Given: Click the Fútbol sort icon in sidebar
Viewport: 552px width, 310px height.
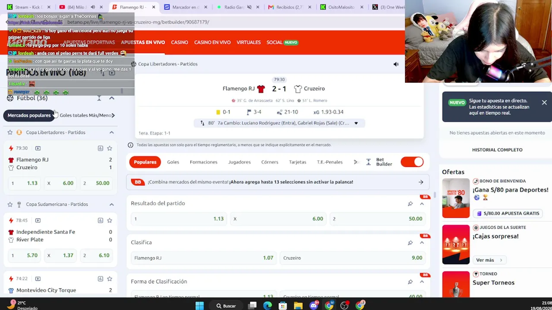Looking at the screenshot, I should click(x=99, y=98).
